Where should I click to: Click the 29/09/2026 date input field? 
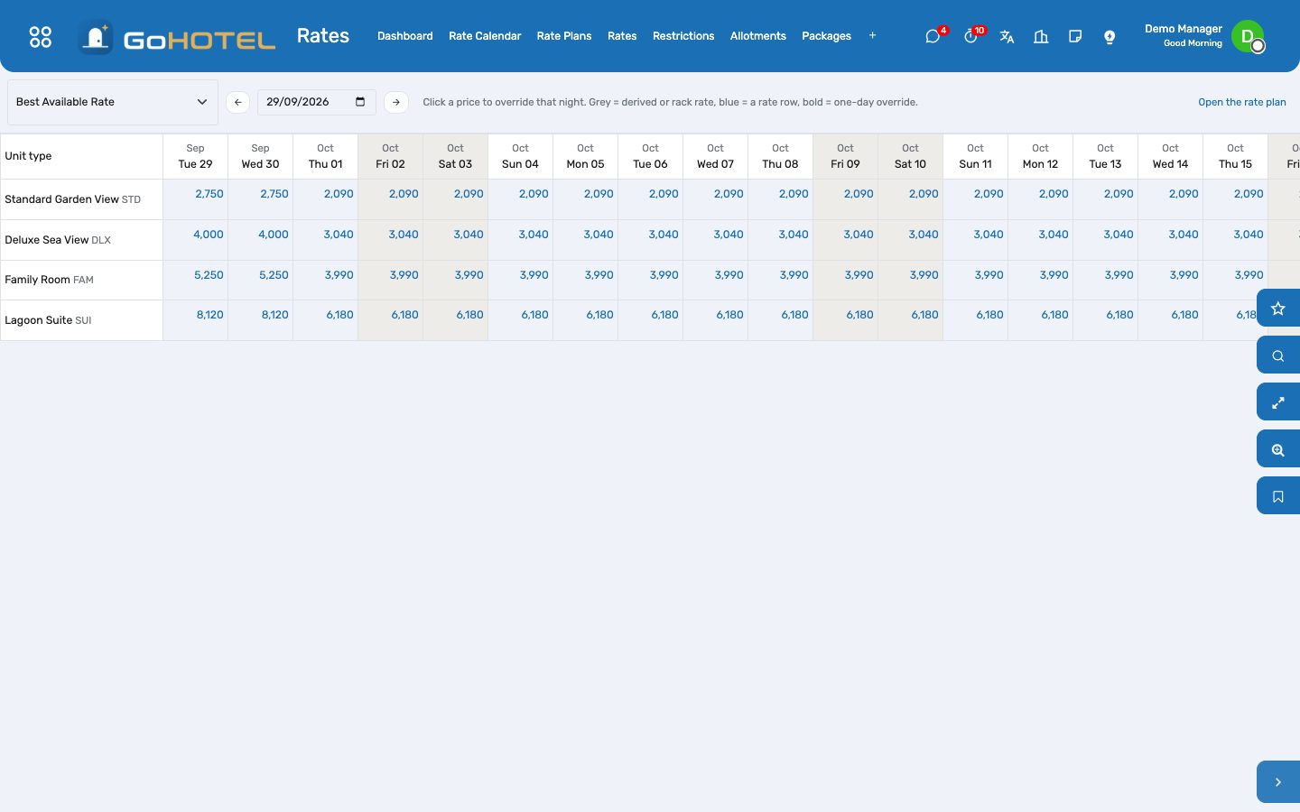[x=316, y=102]
